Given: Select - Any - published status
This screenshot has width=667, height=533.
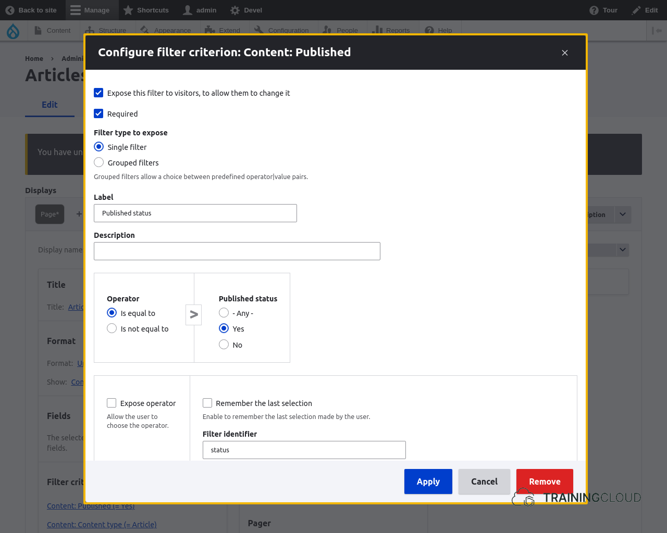Looking at the screenshot, I should coord(224,313).
